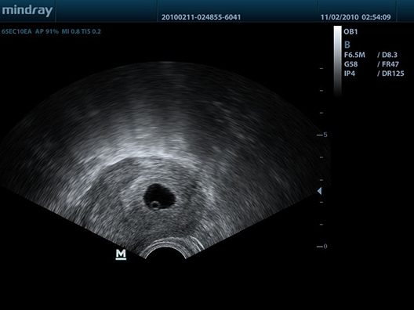
Task: Click the D8.3 depth parameter
Action: 387,55
